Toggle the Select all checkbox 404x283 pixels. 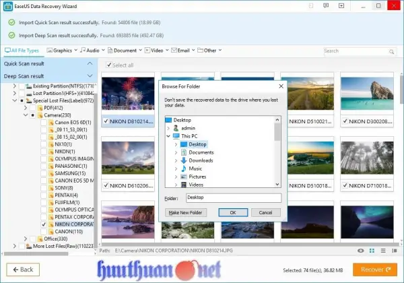[x=109, y=65]
